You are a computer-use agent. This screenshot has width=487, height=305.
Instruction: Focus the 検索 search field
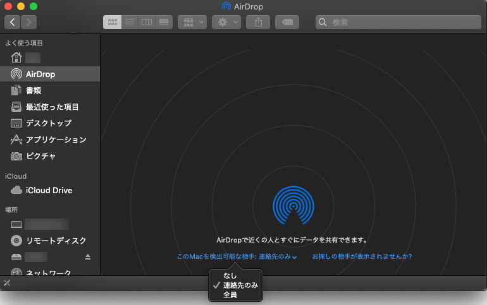pyautogui.click(x=398, y=22)
